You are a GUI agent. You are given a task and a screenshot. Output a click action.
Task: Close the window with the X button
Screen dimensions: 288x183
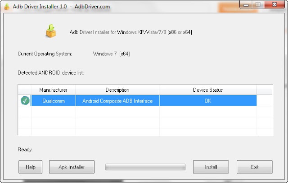coord(274,5)
